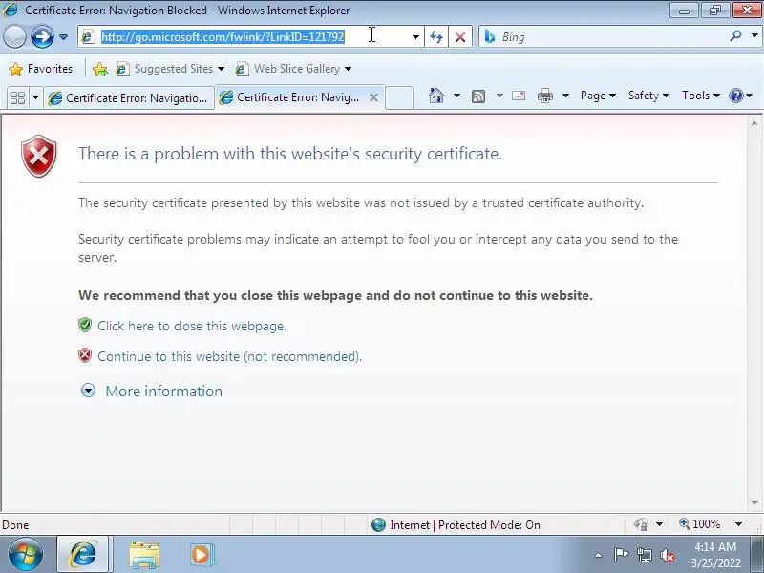Click the Back navigation button

tap(14, 36)
